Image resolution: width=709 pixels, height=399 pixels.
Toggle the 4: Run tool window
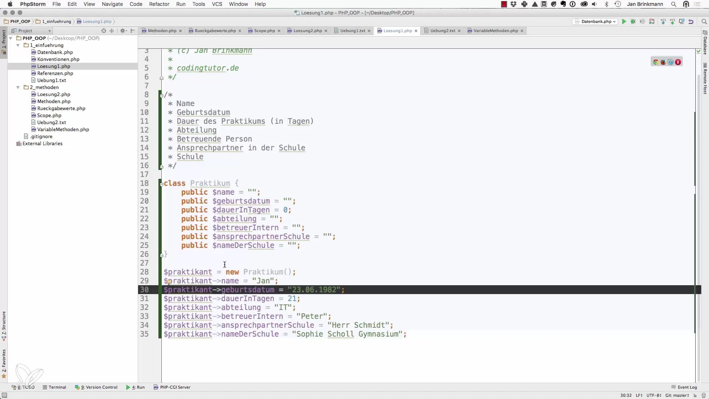[x=135, y=387]
